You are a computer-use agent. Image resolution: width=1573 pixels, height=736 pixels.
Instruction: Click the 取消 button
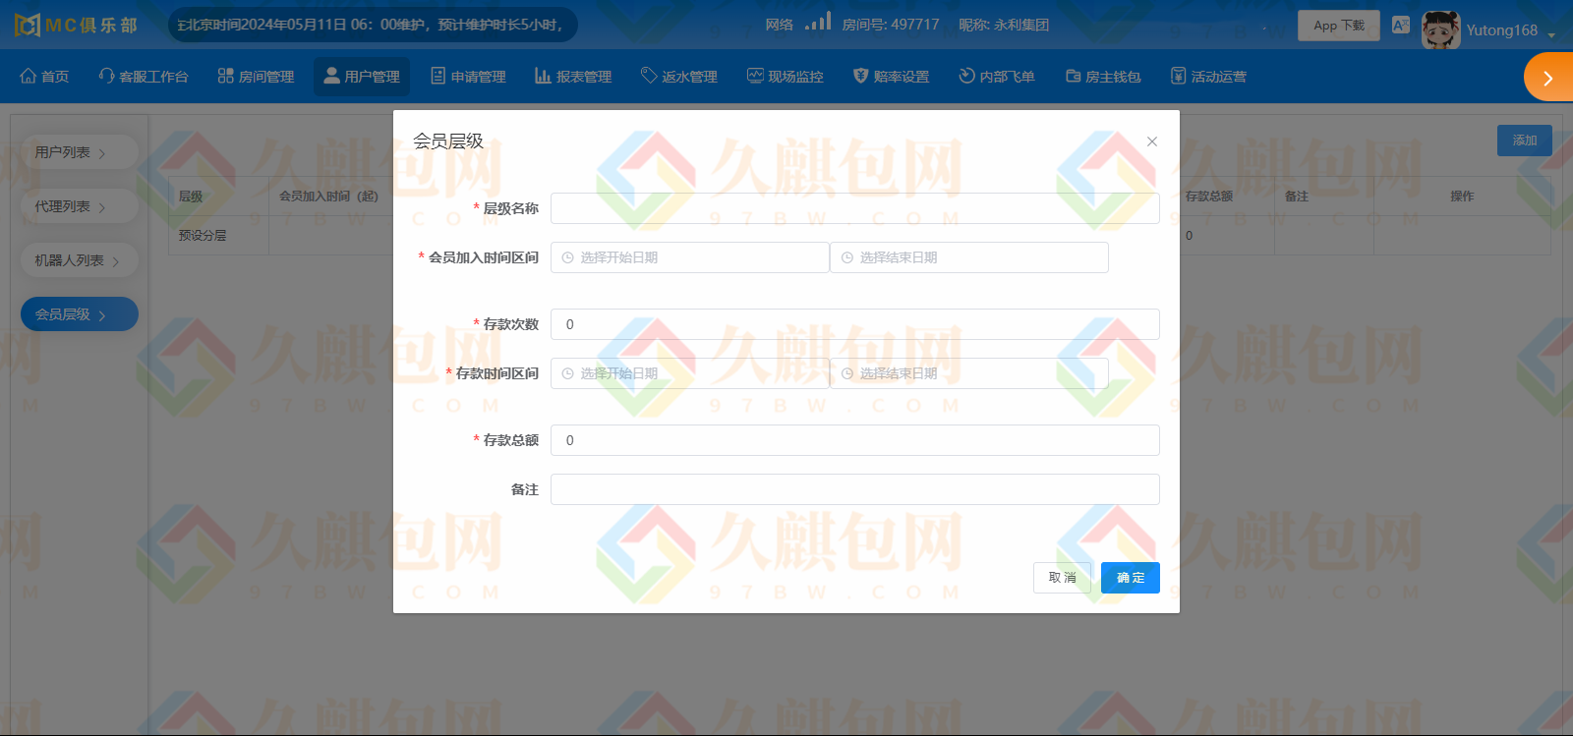pos(1062,578)
